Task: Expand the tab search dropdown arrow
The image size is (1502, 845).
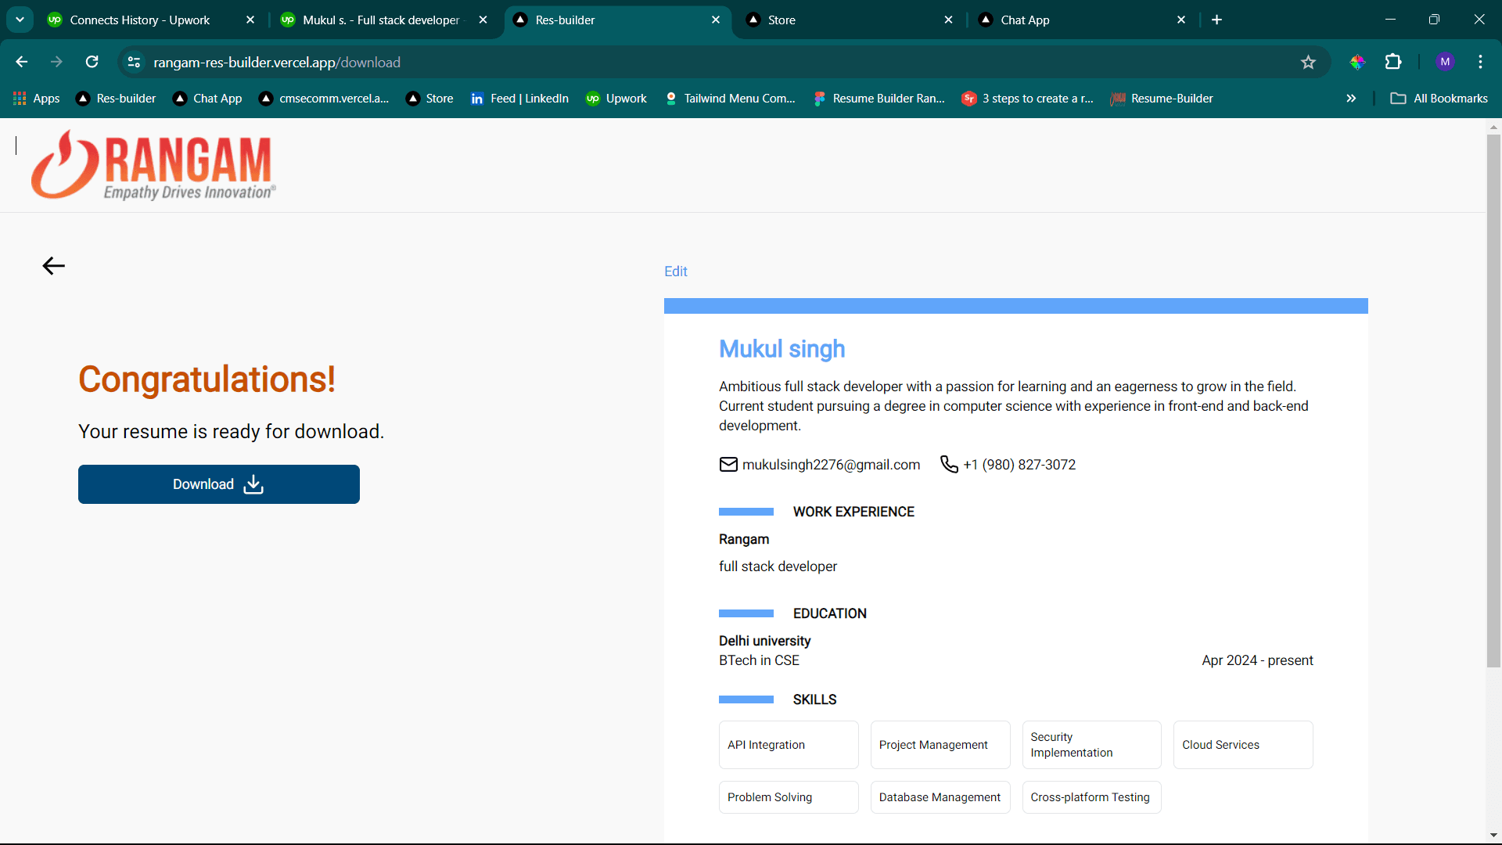Action: [x=20, y=20]
